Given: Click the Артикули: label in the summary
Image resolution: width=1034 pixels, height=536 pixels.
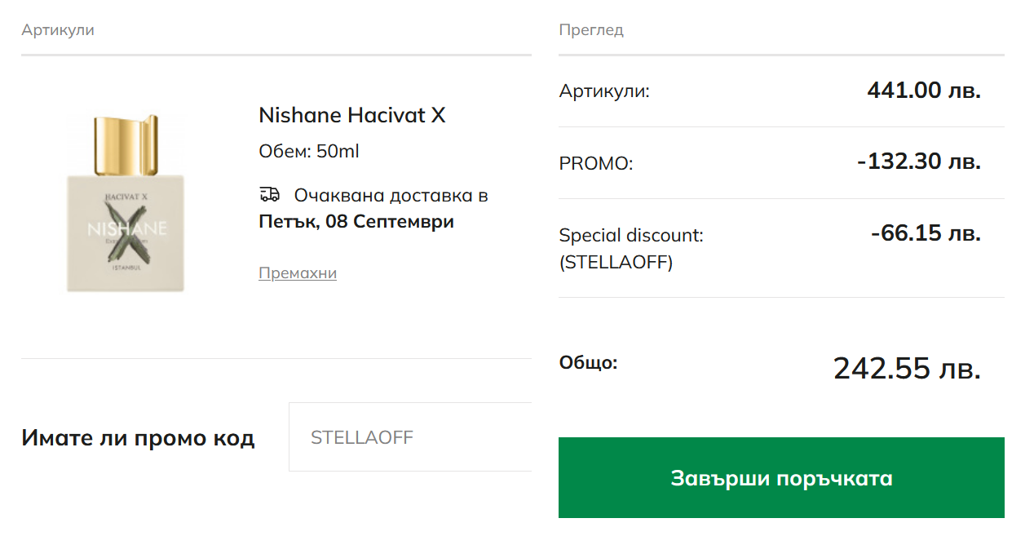Looking at the screenshot, I should point(604,91).
